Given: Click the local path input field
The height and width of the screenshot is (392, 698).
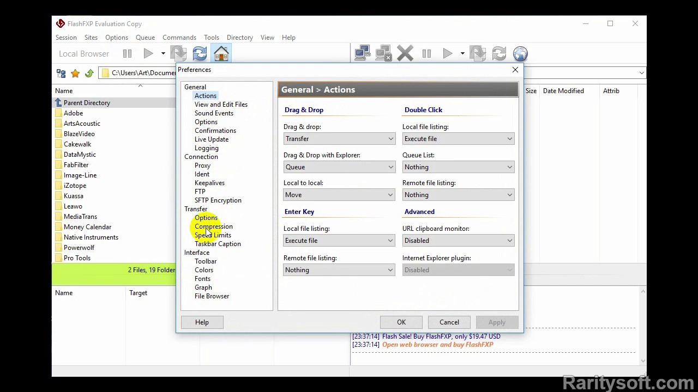Looking at the screenshot, I should [x=138, y=73].
